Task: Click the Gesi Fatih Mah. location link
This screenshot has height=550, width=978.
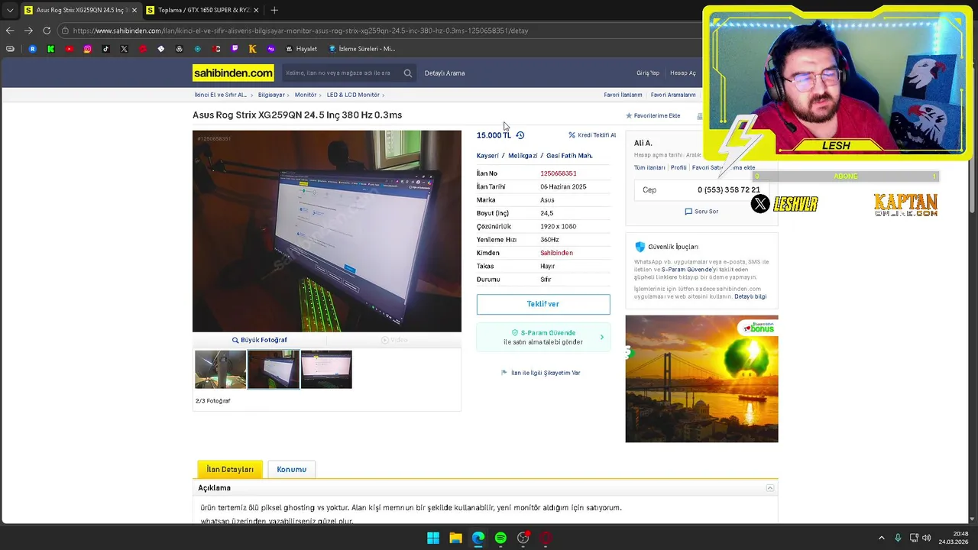Action: point(569,156)
